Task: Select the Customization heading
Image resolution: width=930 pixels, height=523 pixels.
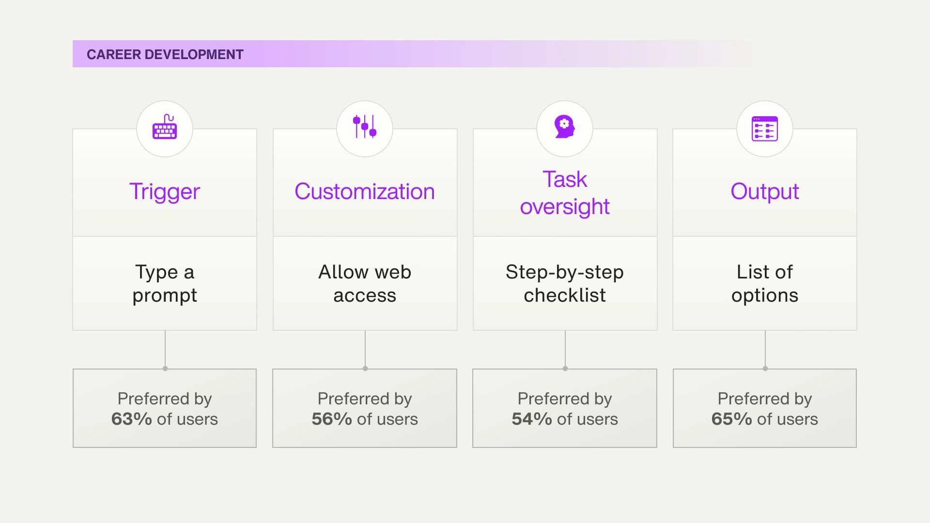Action: pos(365,191)
